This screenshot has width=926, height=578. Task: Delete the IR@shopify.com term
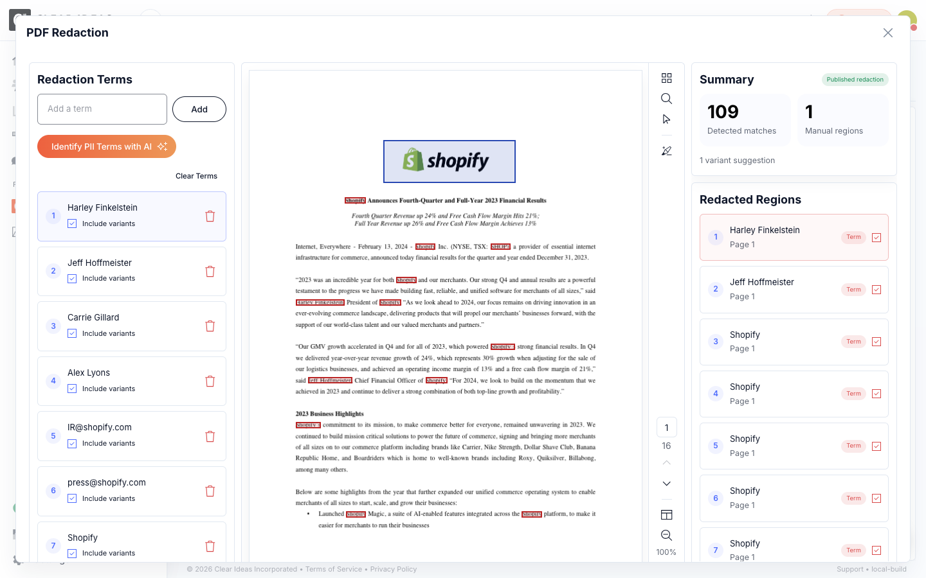point(210,437)
